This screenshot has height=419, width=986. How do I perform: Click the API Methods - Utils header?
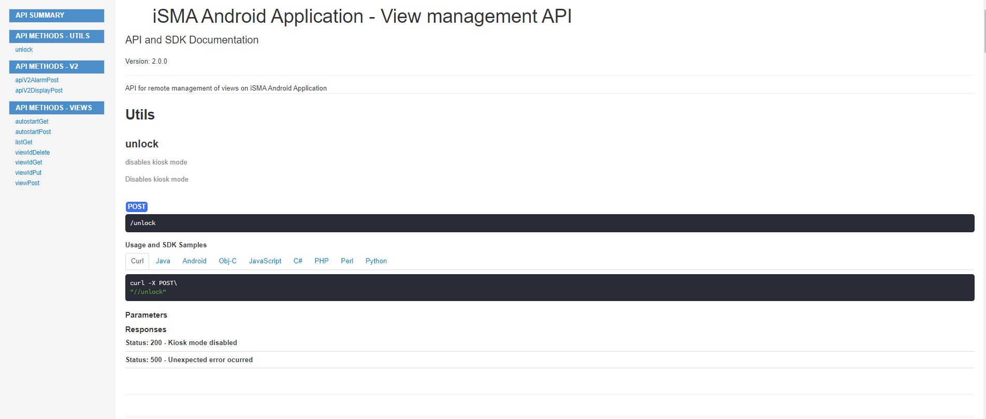[56, 36]
